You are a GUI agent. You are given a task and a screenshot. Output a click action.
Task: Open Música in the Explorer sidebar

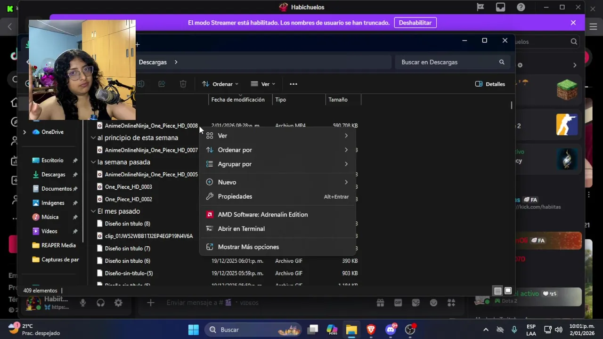(x=50, y=217)
